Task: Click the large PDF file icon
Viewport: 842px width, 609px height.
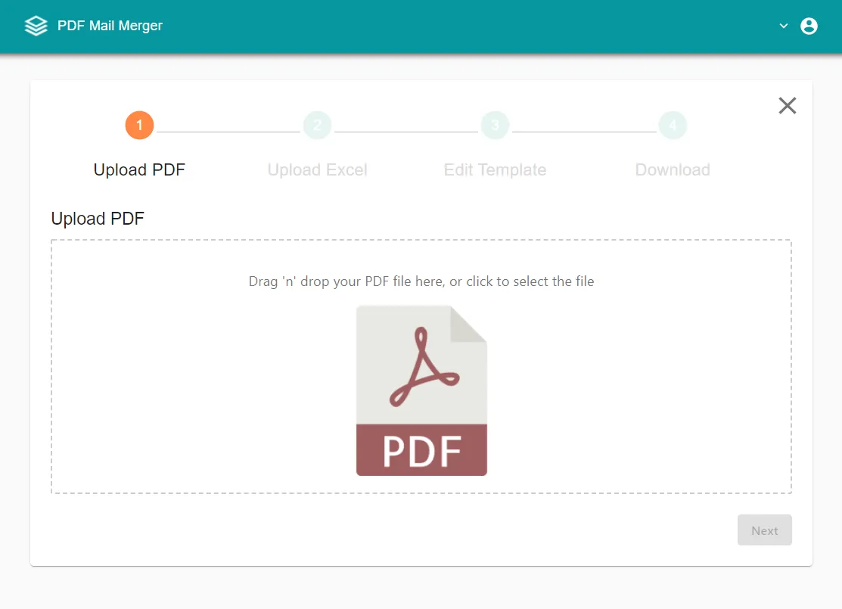Action: (x=421, y=390)
